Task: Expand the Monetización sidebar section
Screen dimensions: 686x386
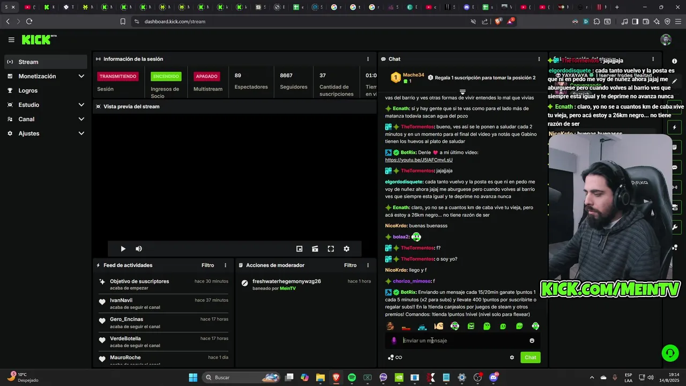Action: 45,76
